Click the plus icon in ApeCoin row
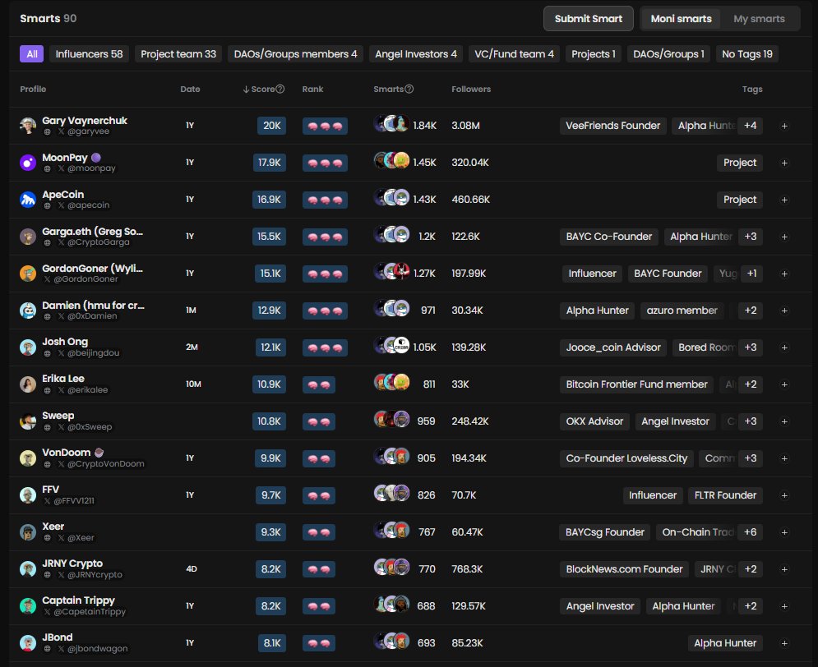The image size is (818, 667). point(784,200)
